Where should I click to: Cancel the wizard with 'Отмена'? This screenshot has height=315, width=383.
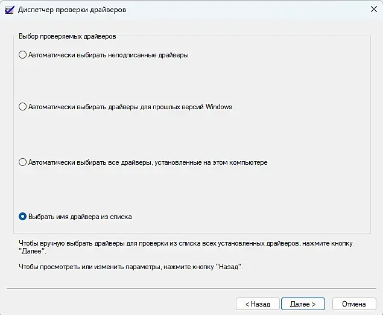coord(354,304)
